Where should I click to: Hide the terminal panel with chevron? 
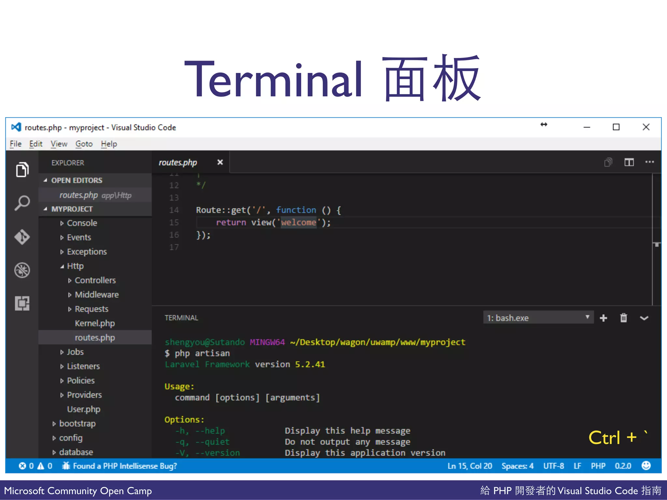(x=644, y=318)
